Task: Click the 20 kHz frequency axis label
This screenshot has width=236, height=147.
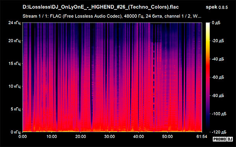Action: [14, 40]
